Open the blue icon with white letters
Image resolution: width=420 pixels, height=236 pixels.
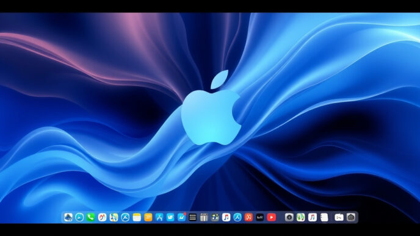[x=170, y=217]
